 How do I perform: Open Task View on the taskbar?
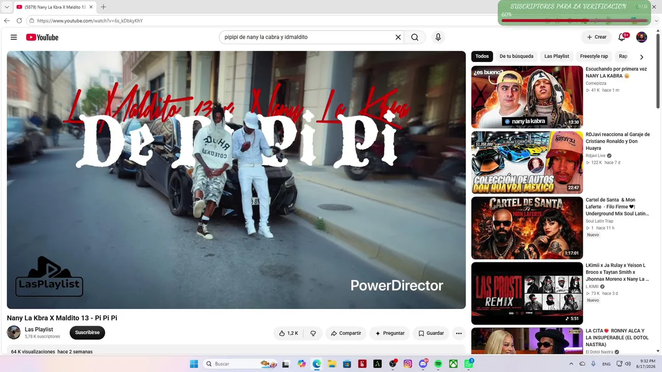285,364
